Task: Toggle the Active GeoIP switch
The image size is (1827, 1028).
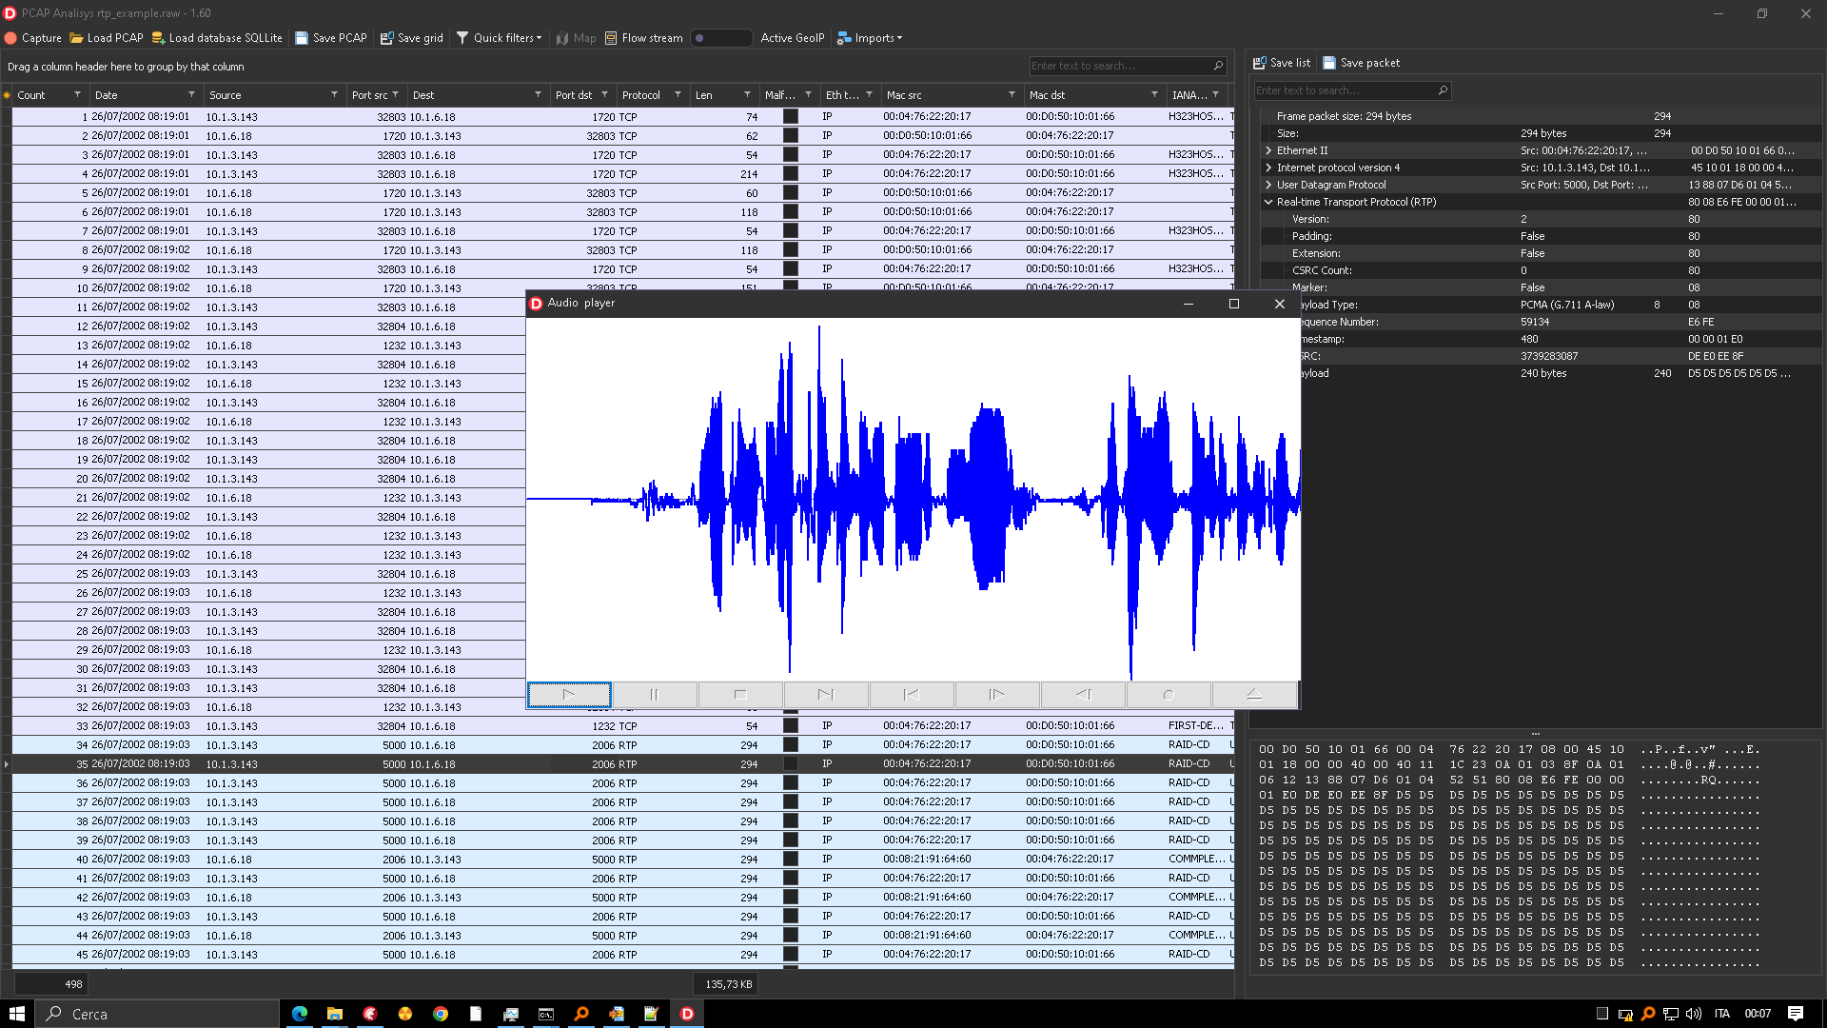Action: pos(720,38)
